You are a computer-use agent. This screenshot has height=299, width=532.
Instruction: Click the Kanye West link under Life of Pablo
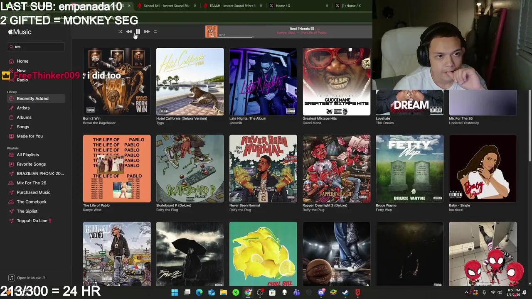tap(92, 210)
